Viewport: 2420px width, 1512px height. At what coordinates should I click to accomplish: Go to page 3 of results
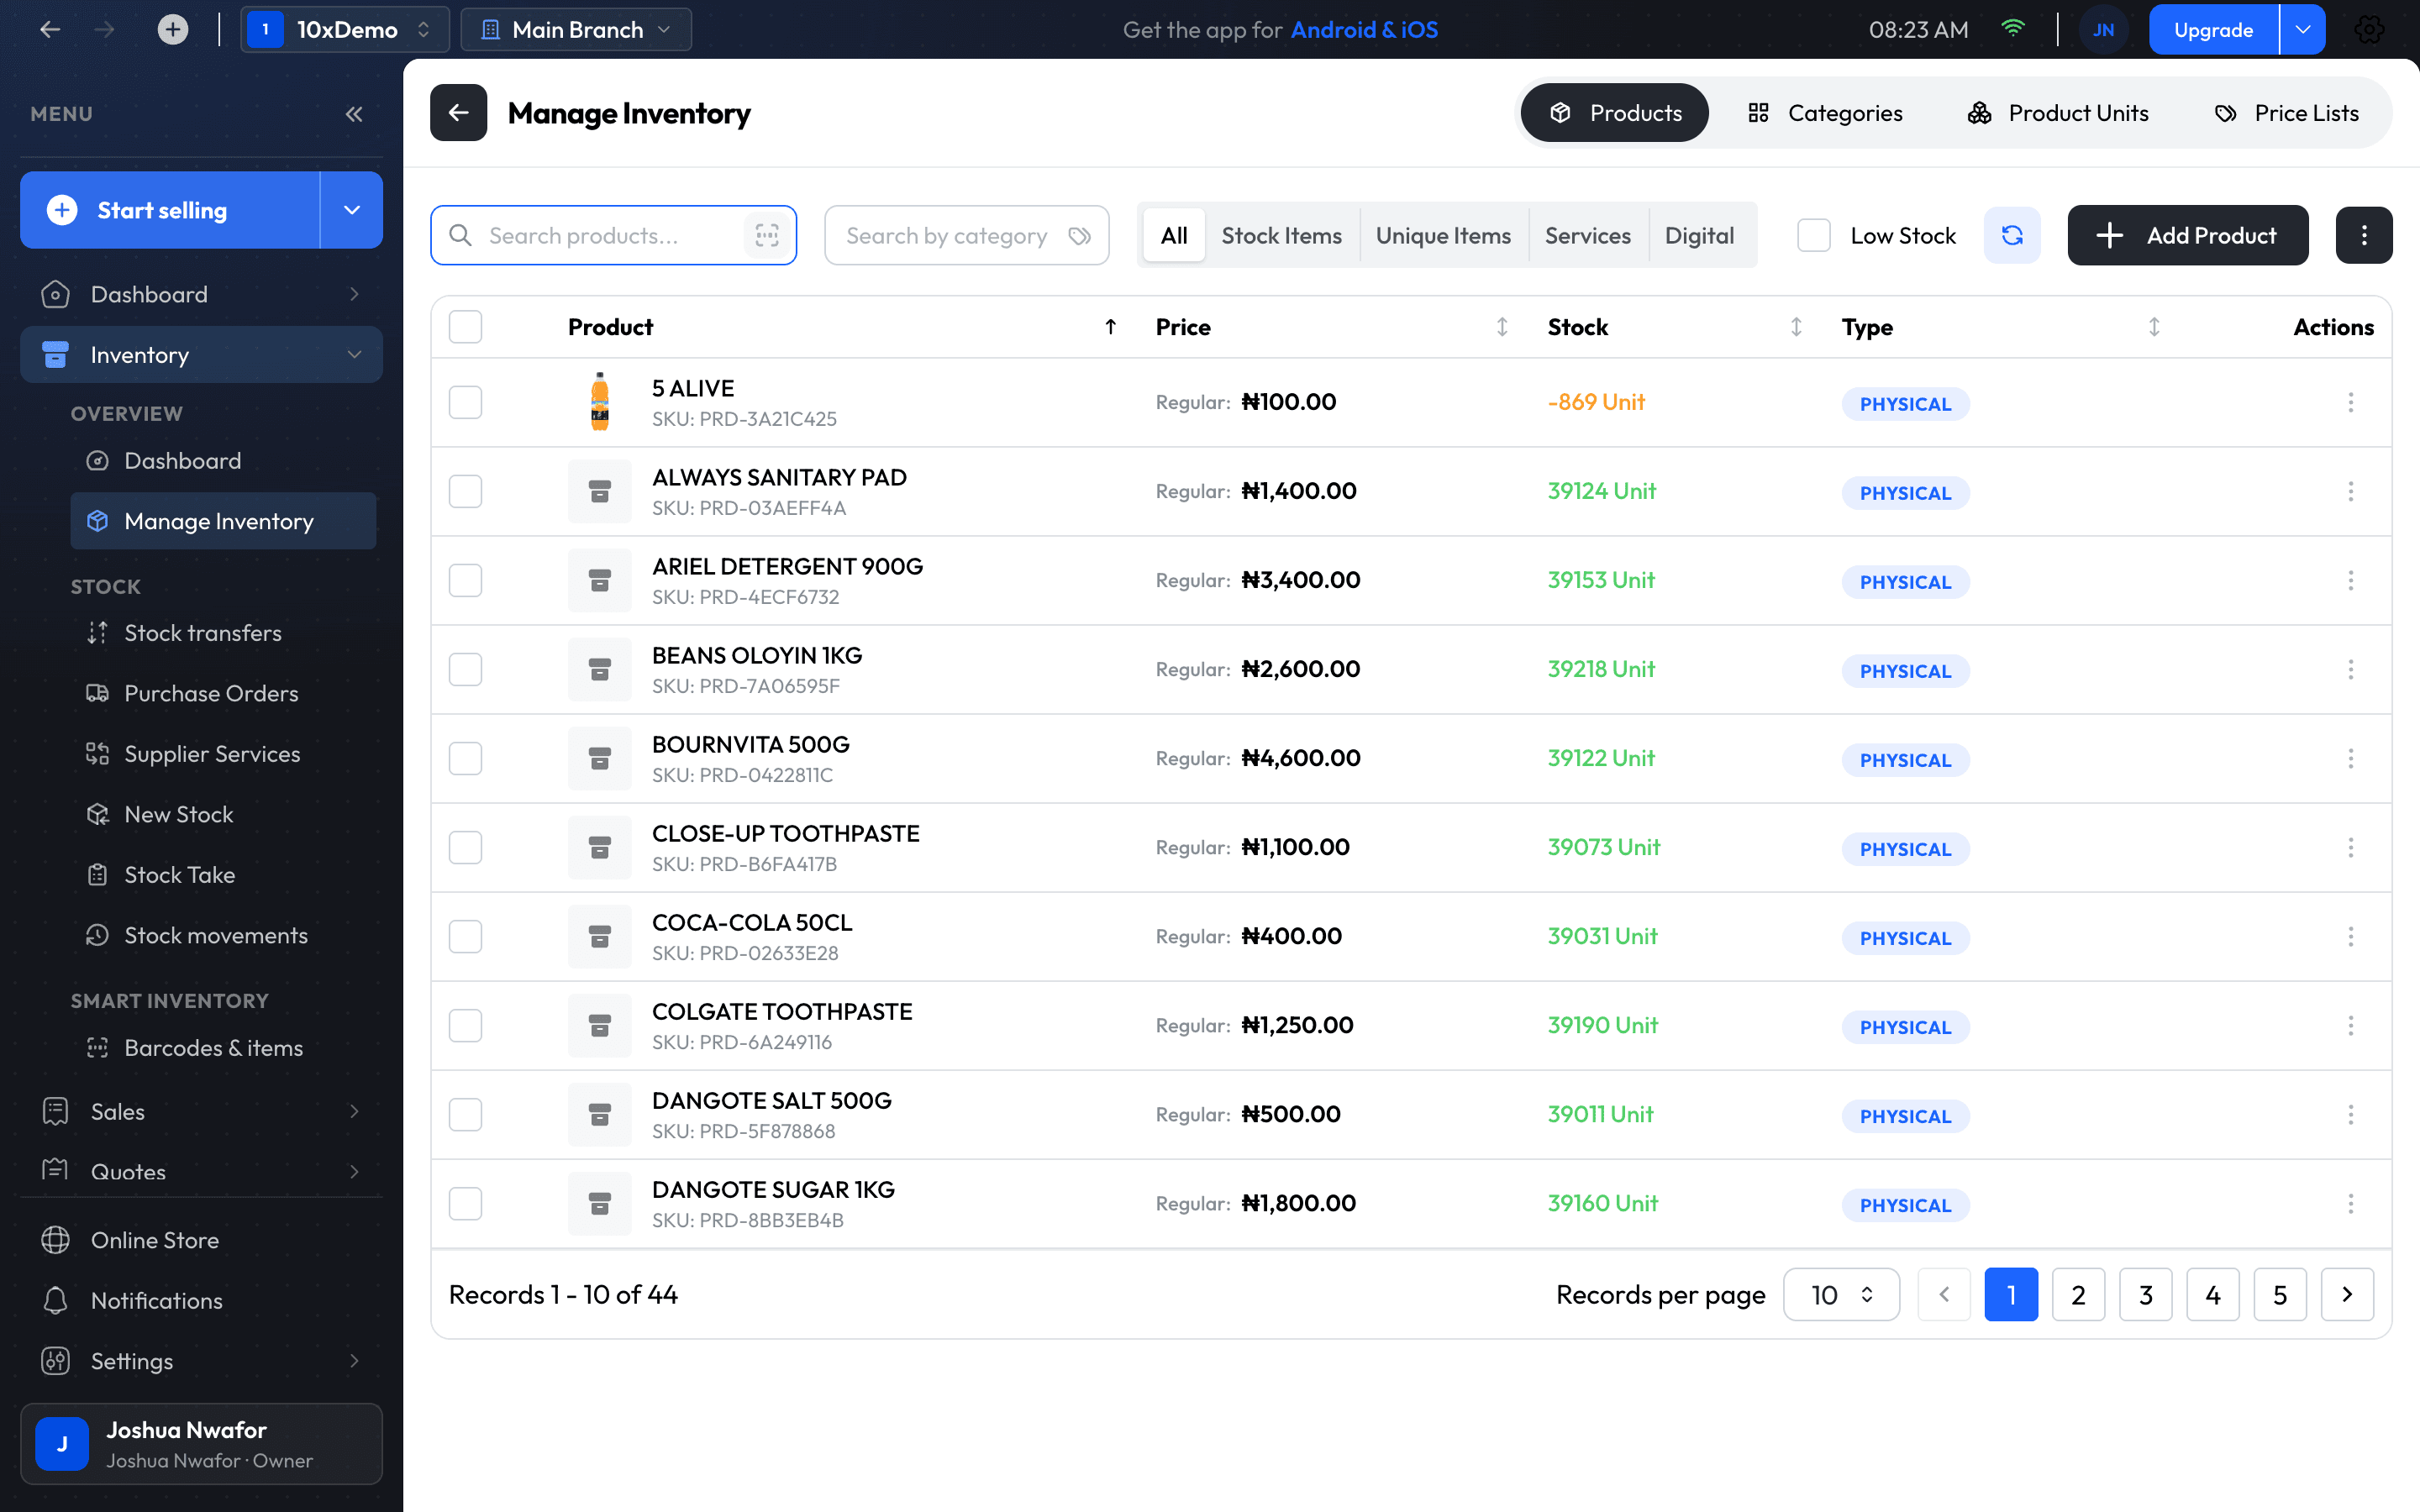2146,1295
